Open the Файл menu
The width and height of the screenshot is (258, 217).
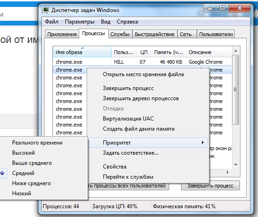click(x=51, y=22)
